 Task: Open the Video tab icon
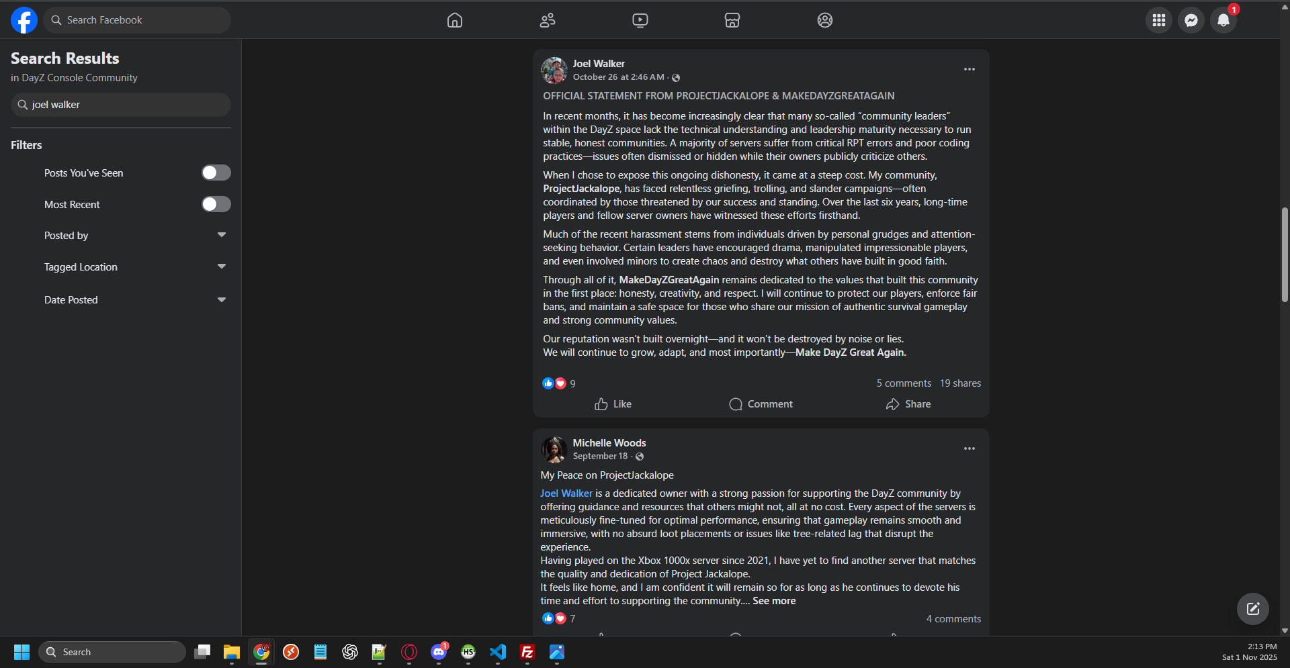point(640,20)
